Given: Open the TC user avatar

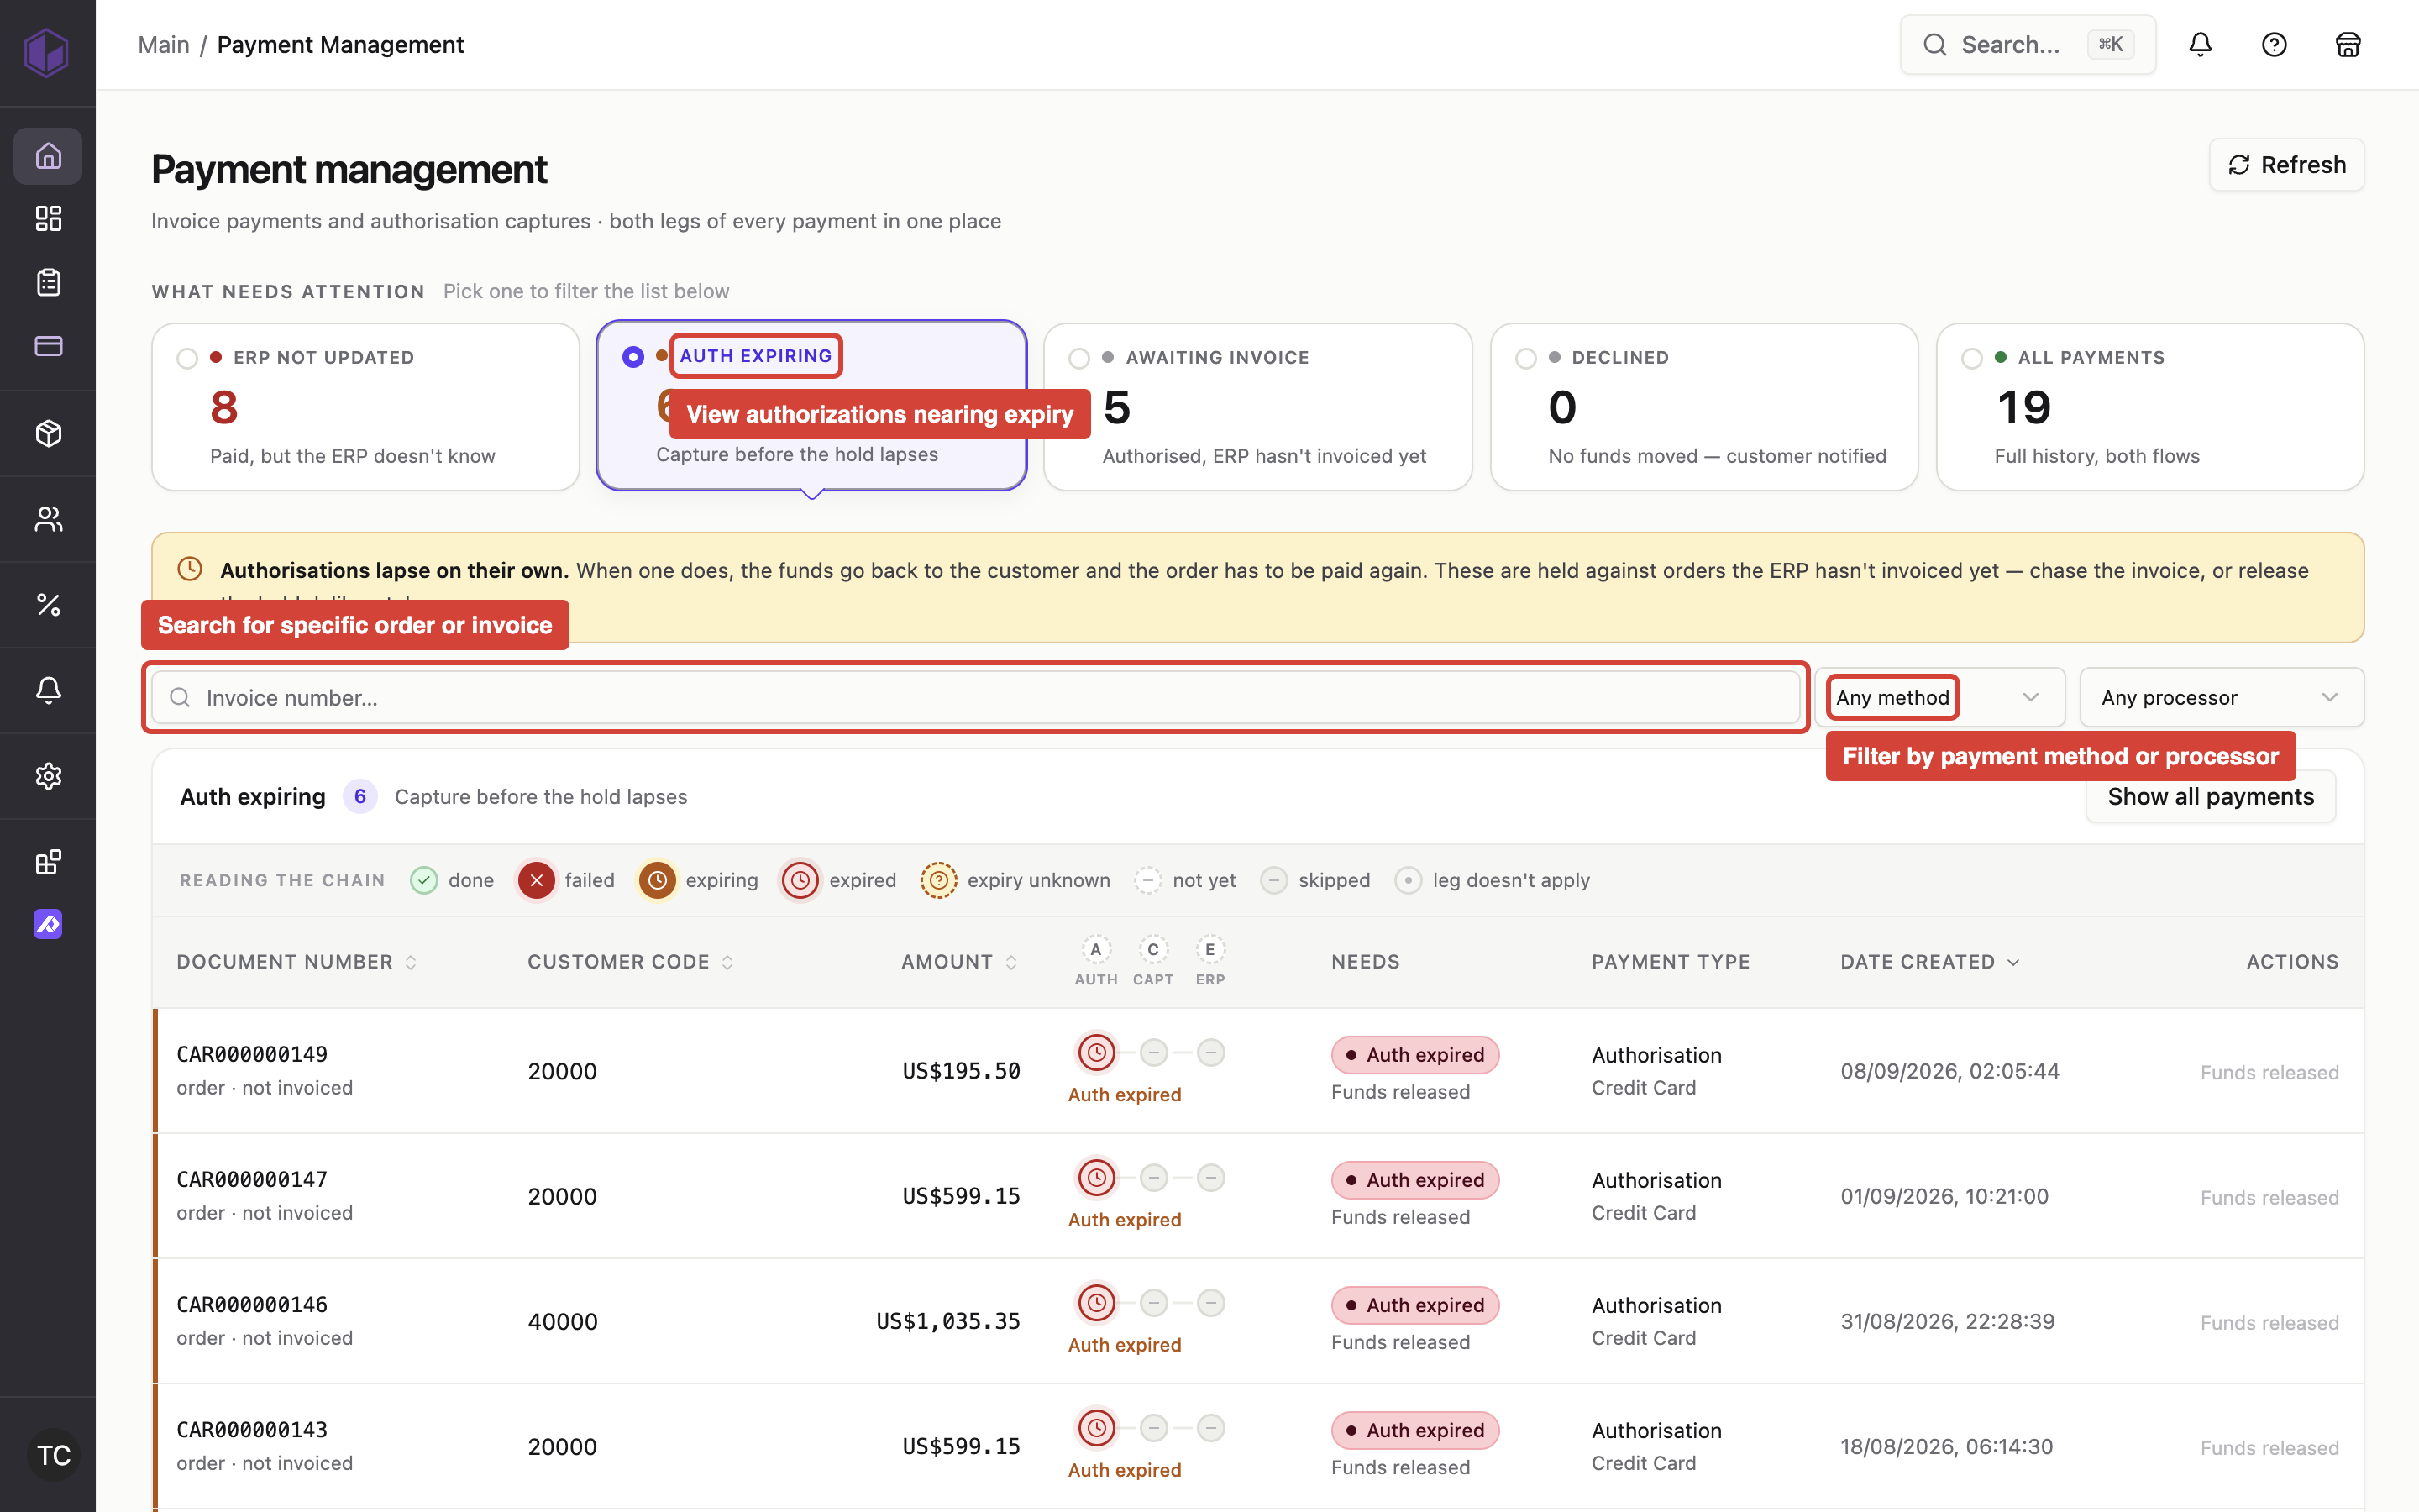Looking at the screenshot, I should [53, 1455].
